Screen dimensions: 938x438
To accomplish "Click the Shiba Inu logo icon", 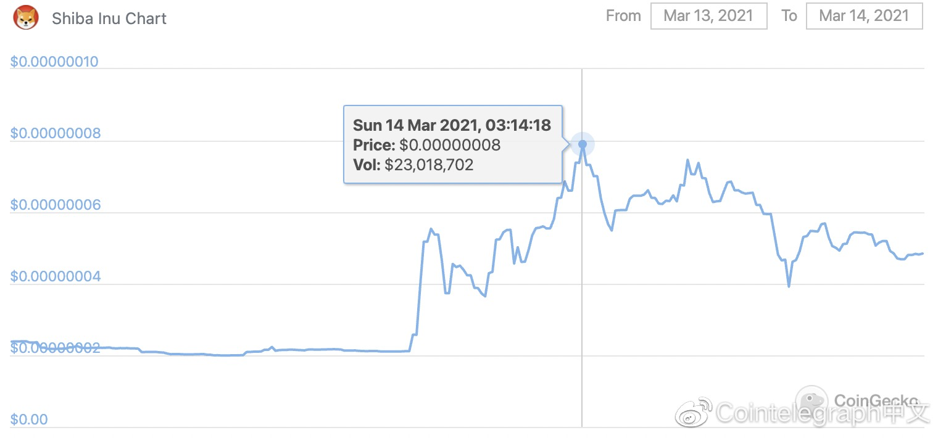I will (x=25, y=17).
